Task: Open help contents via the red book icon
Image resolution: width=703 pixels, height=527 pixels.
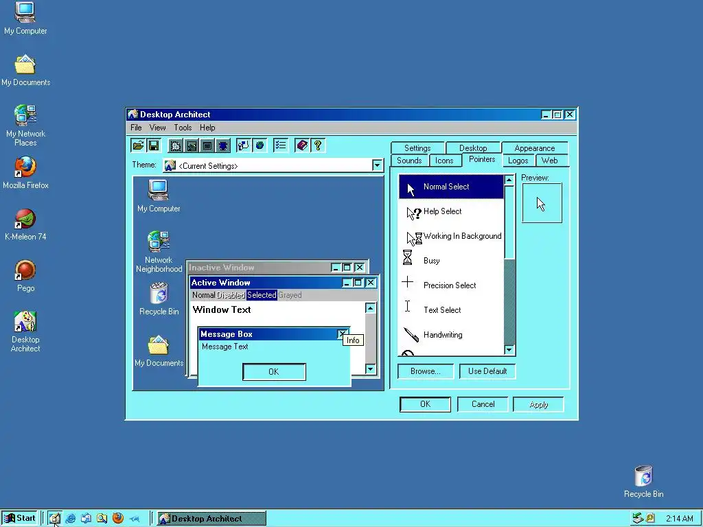Action: [x=302, y=145]
